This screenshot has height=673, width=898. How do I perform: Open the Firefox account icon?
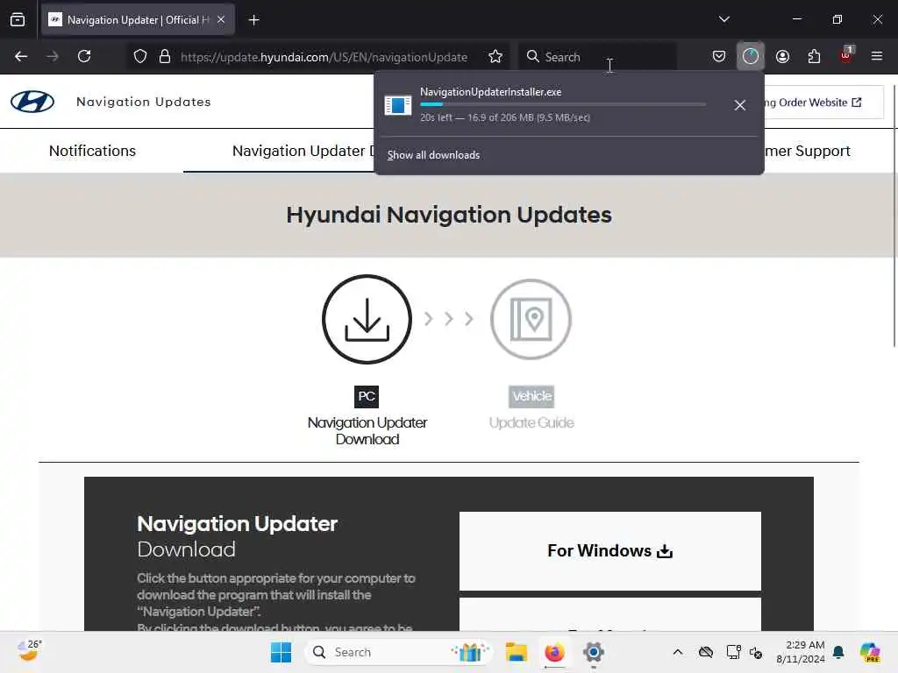coord(782,56)
